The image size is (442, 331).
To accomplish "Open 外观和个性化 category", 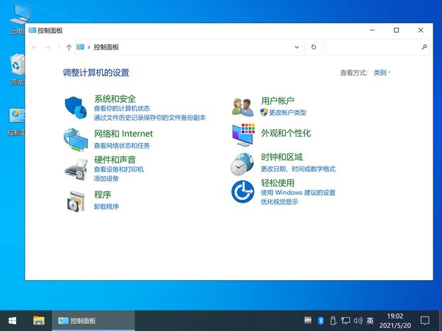I will tap(286, 133).
